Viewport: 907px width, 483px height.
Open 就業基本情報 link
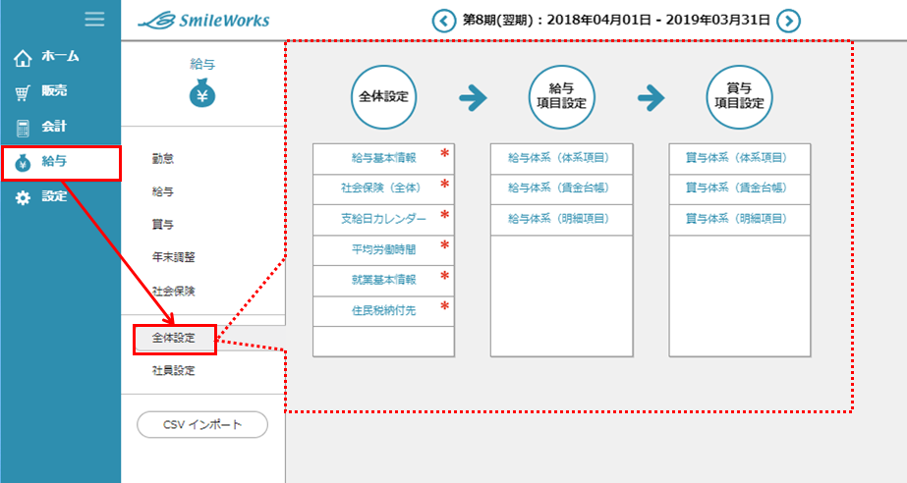tap(383, 280)
